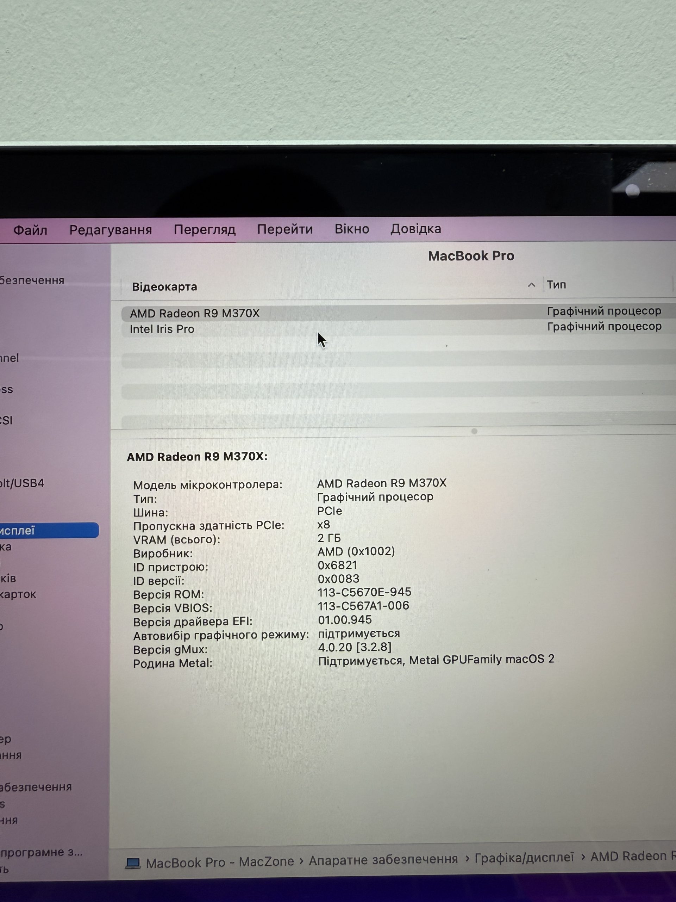
Task: Click the gMux version 4.0.20 [3.2.8]
Action: point(355,647)
